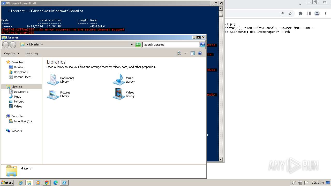
Task: Expand the address bar history dropdown
Action: [x=132, y=45]
